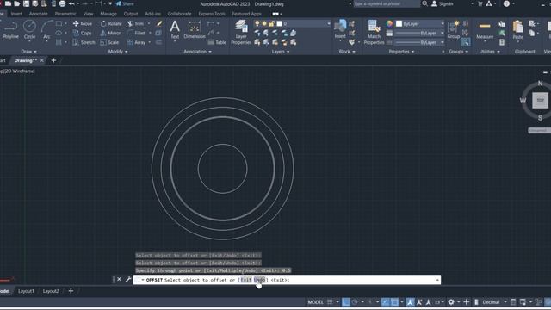Select the Text annotation tool

pos(175,29)
